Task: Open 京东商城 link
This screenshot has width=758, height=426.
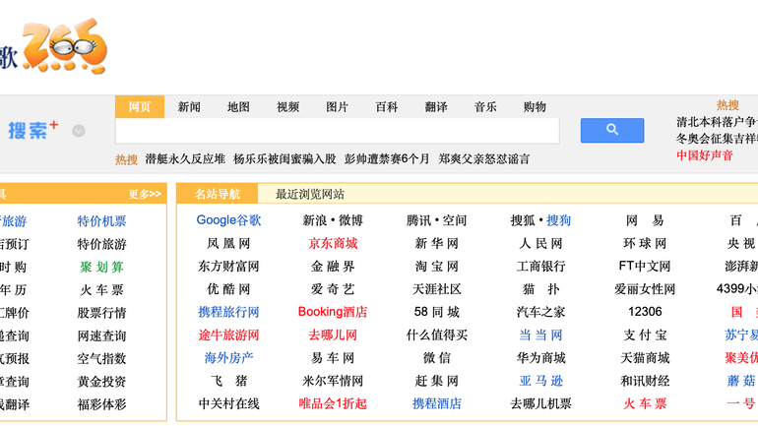Action: pyautogui.click(x=333, y=243)
